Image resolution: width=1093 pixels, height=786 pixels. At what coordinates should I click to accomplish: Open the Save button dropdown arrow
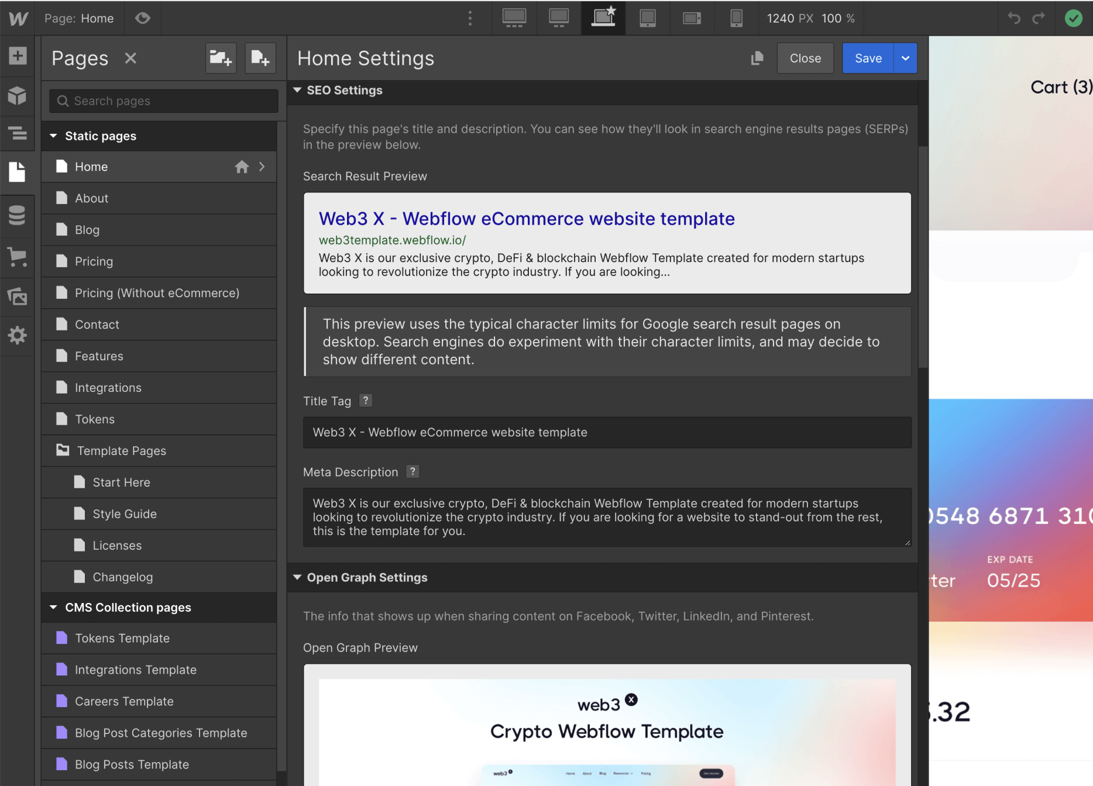pyautogui.click(x=905, y=58)
